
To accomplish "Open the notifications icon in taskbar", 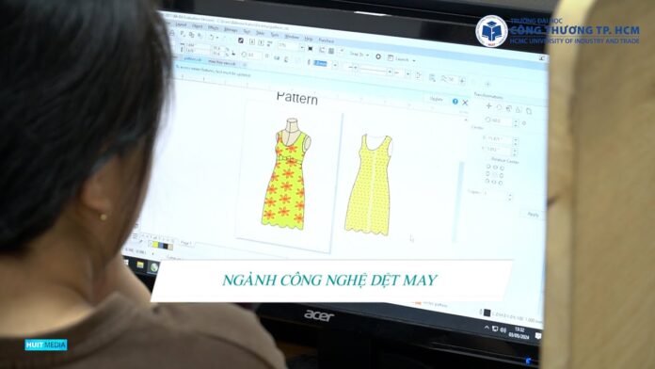I will click(538, 335).
